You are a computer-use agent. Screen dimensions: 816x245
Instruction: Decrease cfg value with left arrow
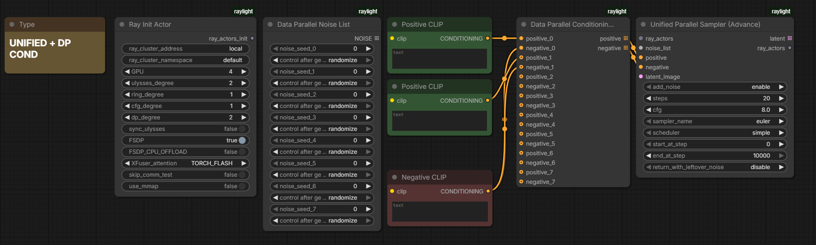point(649,110)
